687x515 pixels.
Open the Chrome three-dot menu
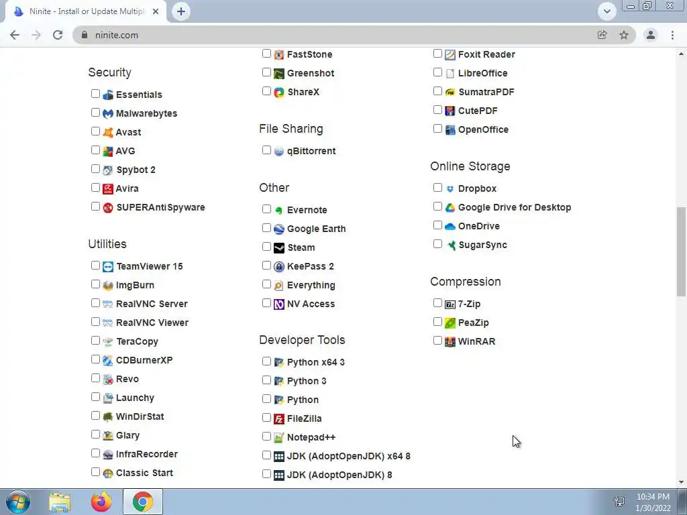pyautogui.click(x=672, y=35)
